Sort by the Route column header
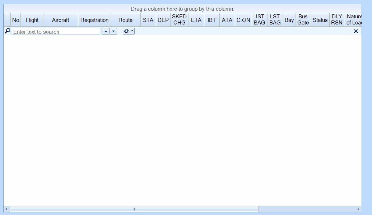 126,20
